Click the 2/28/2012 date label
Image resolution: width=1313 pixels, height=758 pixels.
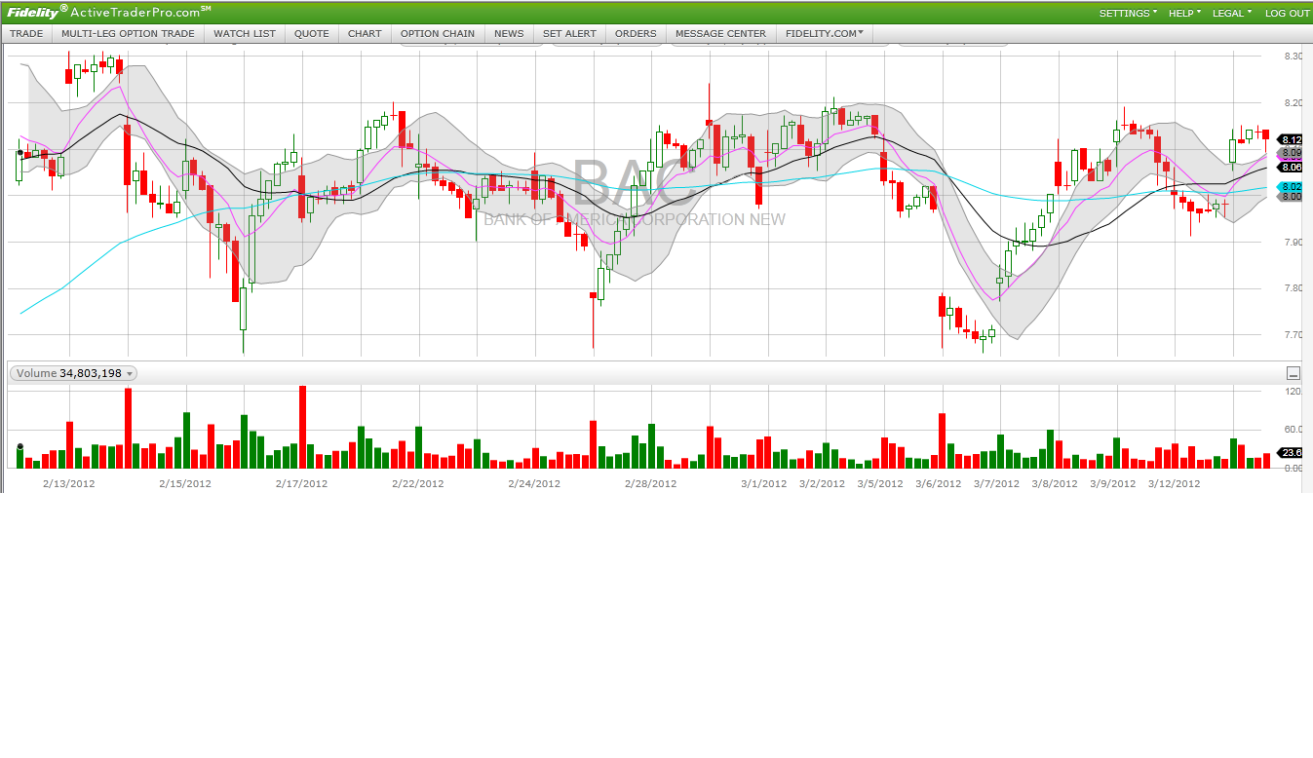point(651,483)
